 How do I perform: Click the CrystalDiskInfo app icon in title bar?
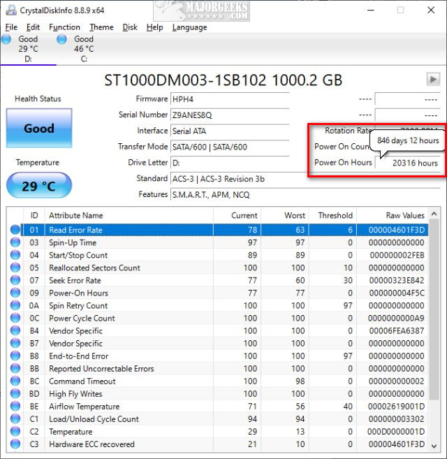(9, 10)
